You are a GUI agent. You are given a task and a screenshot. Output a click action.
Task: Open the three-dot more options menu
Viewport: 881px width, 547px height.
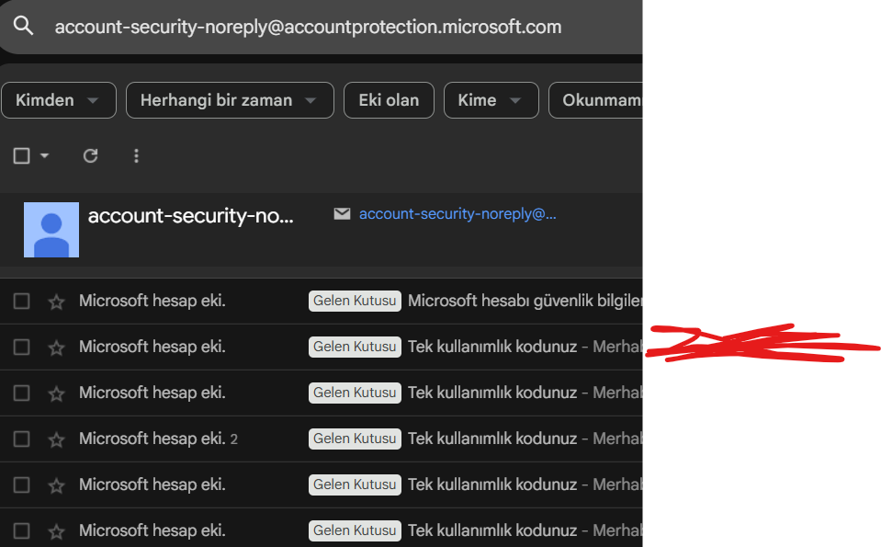pyautogui.click(x=136, y=156)
